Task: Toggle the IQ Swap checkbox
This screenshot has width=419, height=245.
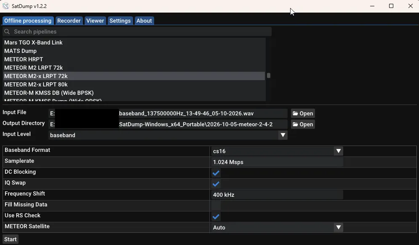Action: tap(216, 184)
